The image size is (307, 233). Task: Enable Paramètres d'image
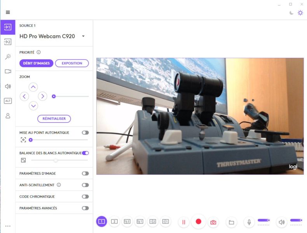point(85,173)
